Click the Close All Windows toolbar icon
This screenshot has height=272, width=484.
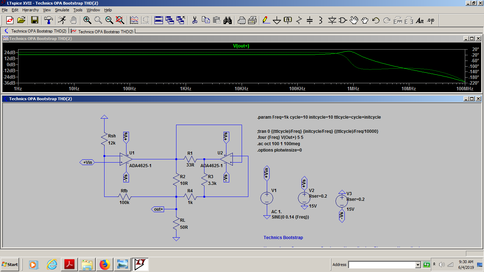click(181, 20)
